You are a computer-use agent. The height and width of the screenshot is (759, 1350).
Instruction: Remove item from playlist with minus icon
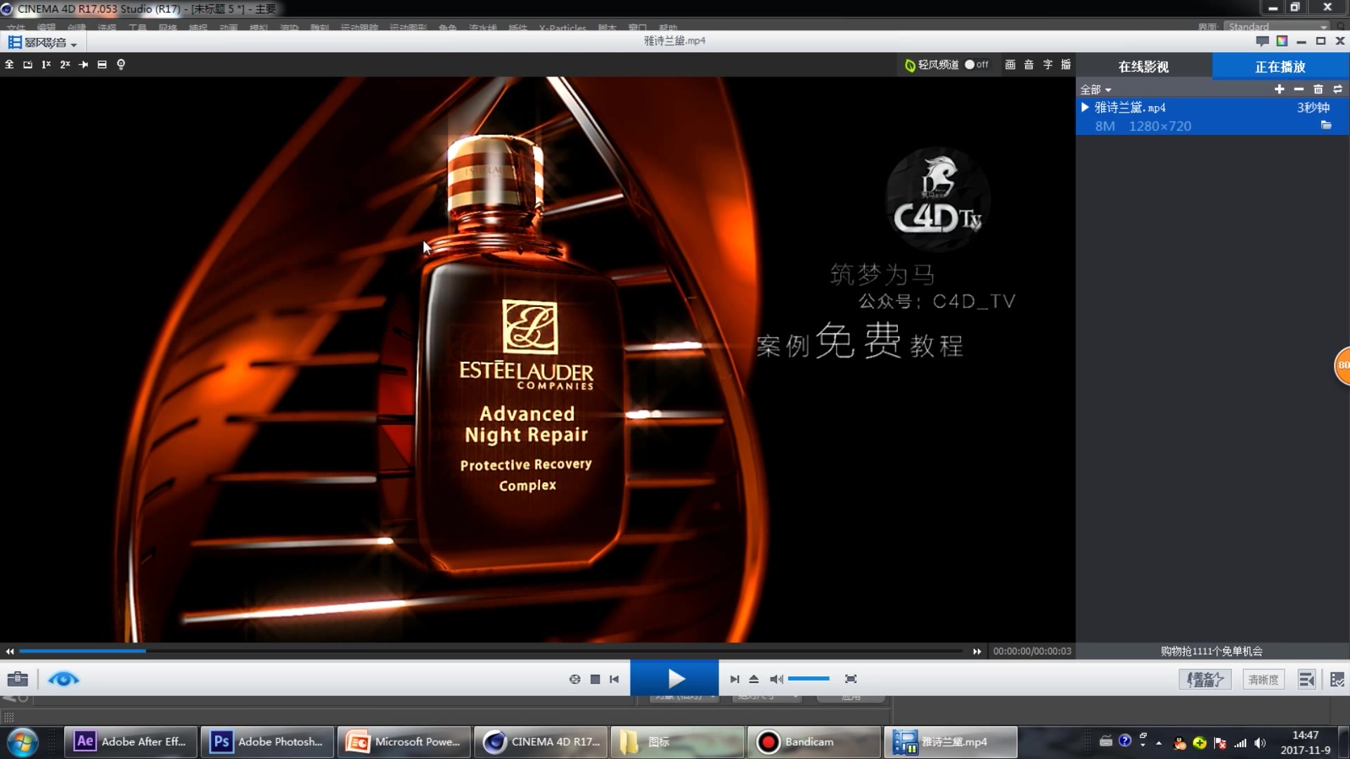click(1299, 89)
